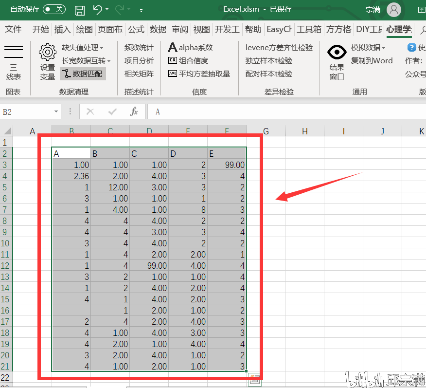Click the 数据匹配 button
Viewport: 426px width, 388px height.
[83, 74]
